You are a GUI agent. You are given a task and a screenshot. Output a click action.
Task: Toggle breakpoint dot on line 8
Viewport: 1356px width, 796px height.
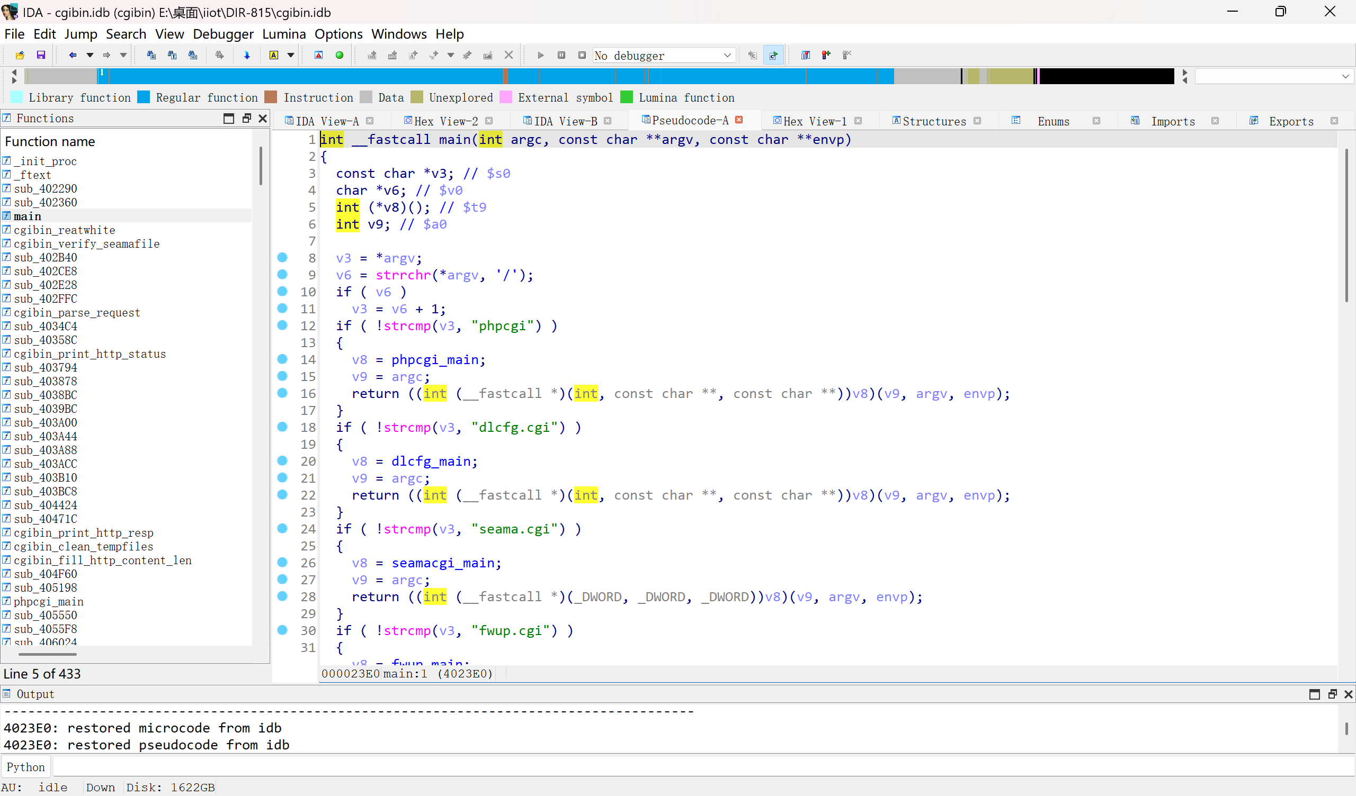[282, 258]
